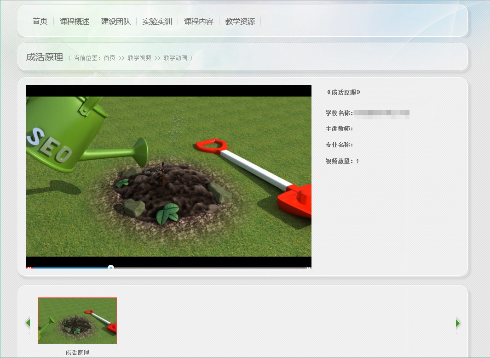Click the 主讲教师 label
The width and height of the screenshot is (490, 358).
339,129
